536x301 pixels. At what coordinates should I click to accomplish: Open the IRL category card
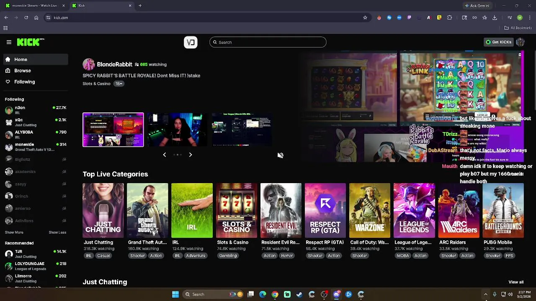coord(192,210)
